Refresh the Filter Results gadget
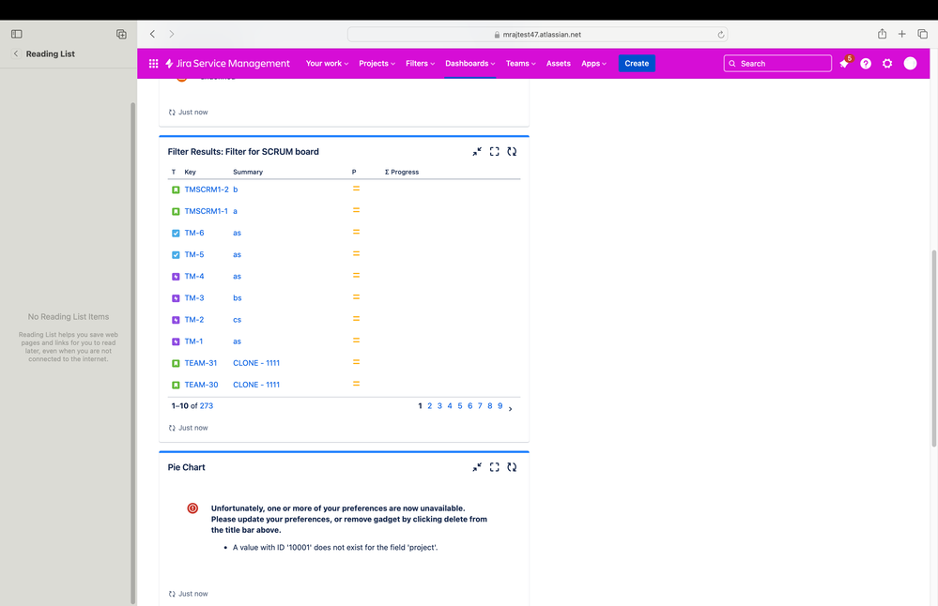Viewport: 938px width, 606px height. 512,150
